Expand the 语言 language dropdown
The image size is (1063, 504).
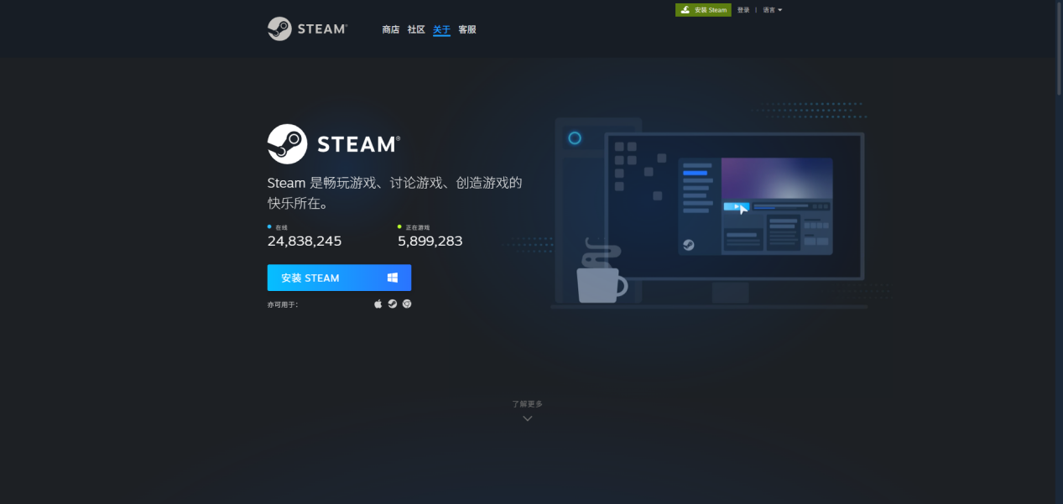[772, 10]
